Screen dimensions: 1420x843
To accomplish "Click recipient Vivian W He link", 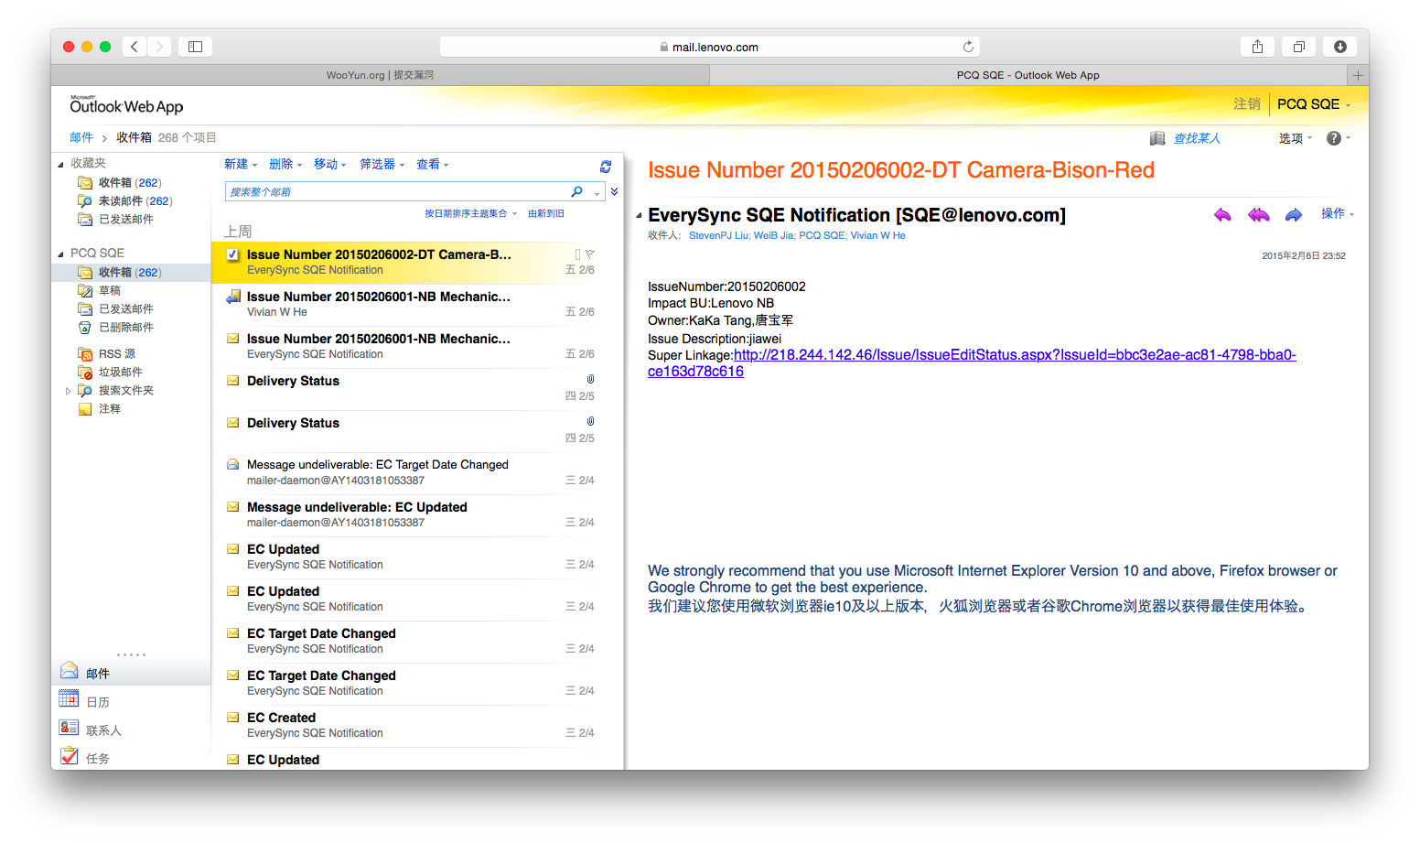I will 878,235.
